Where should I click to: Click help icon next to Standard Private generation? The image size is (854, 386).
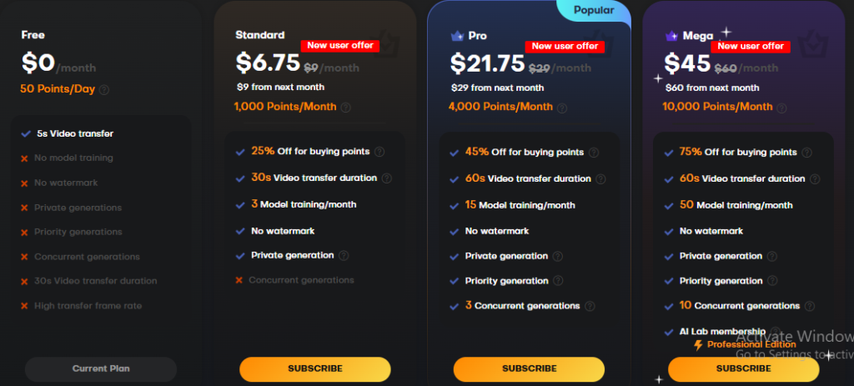coord(344,255)
